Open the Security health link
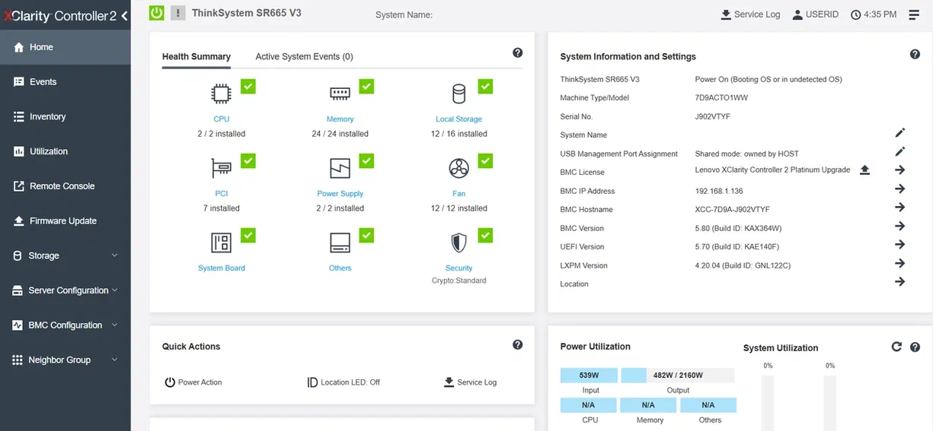This screenshot has height=431, width=933. (459, 268)
